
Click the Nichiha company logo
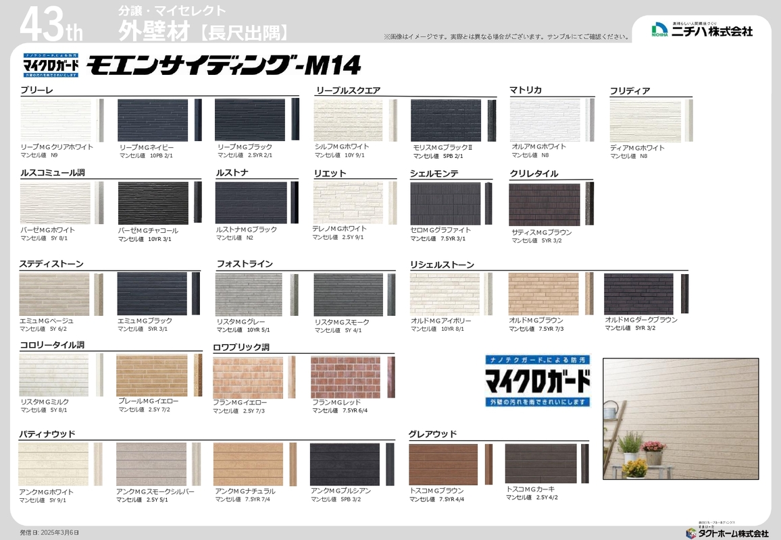pyautogui.click(x=701, y=30)
